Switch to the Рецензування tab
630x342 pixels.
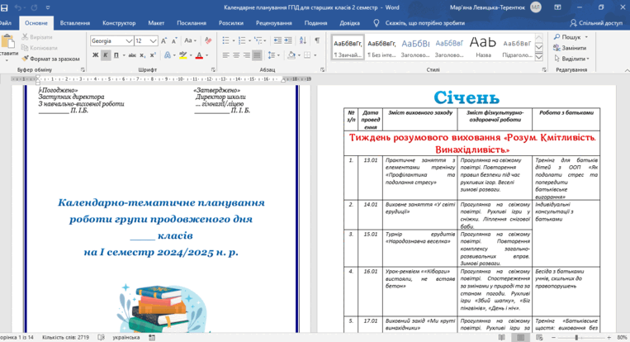(273, 23)
